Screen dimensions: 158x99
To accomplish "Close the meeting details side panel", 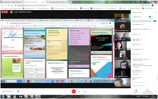I will point(155,13).
